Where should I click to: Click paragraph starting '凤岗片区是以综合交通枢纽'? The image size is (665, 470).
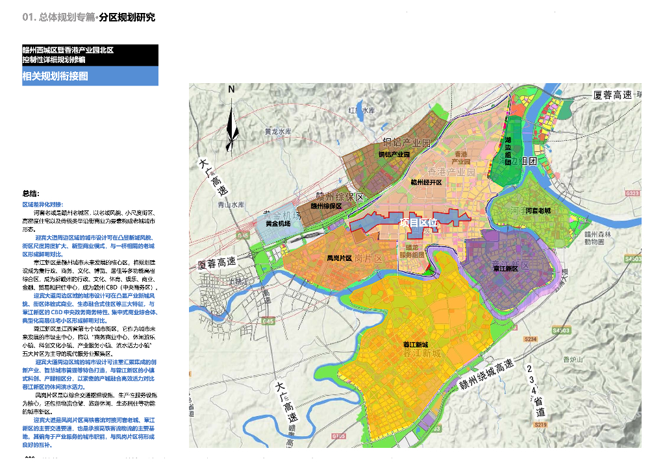(88, 403)
